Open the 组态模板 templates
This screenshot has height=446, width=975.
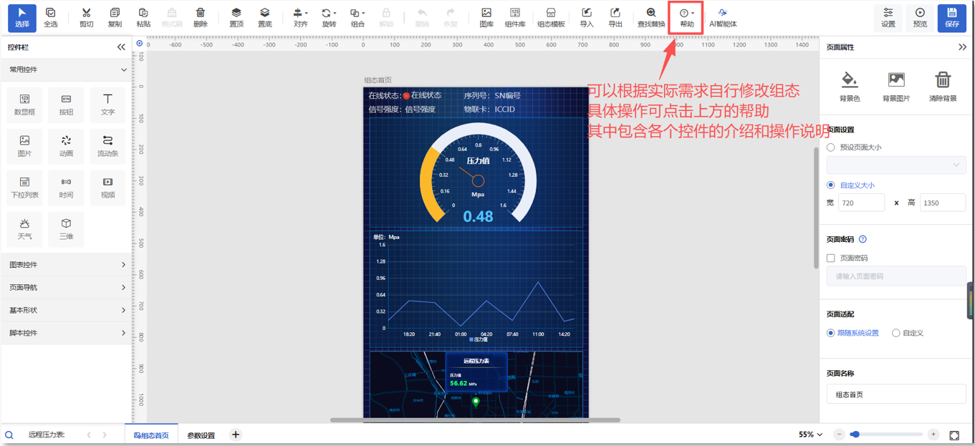click(551, 18)
